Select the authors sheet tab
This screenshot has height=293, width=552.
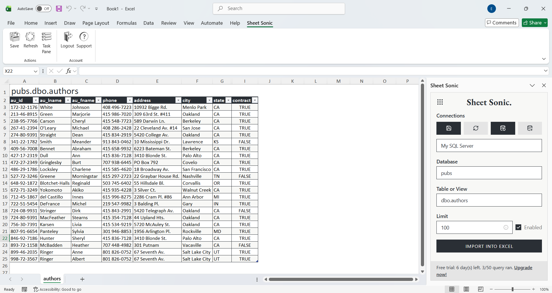tap(52, 279)
